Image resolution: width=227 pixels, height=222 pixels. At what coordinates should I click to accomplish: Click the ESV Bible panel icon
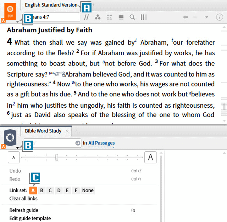pyautogui.click(x=10, y=11)
